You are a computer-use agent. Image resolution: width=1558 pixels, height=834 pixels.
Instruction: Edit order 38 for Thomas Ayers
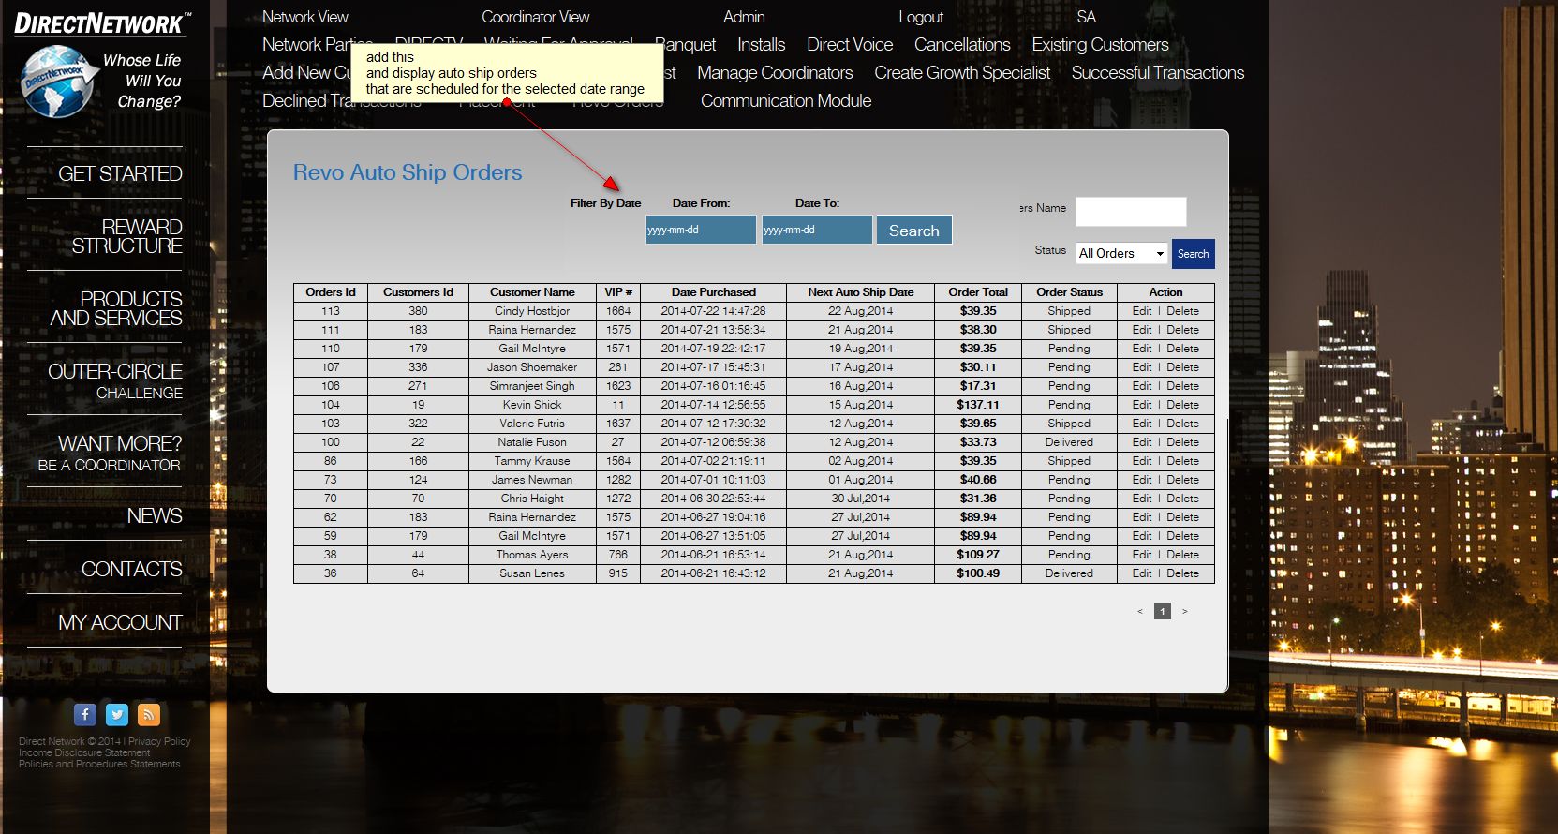tap(1142, 555)
